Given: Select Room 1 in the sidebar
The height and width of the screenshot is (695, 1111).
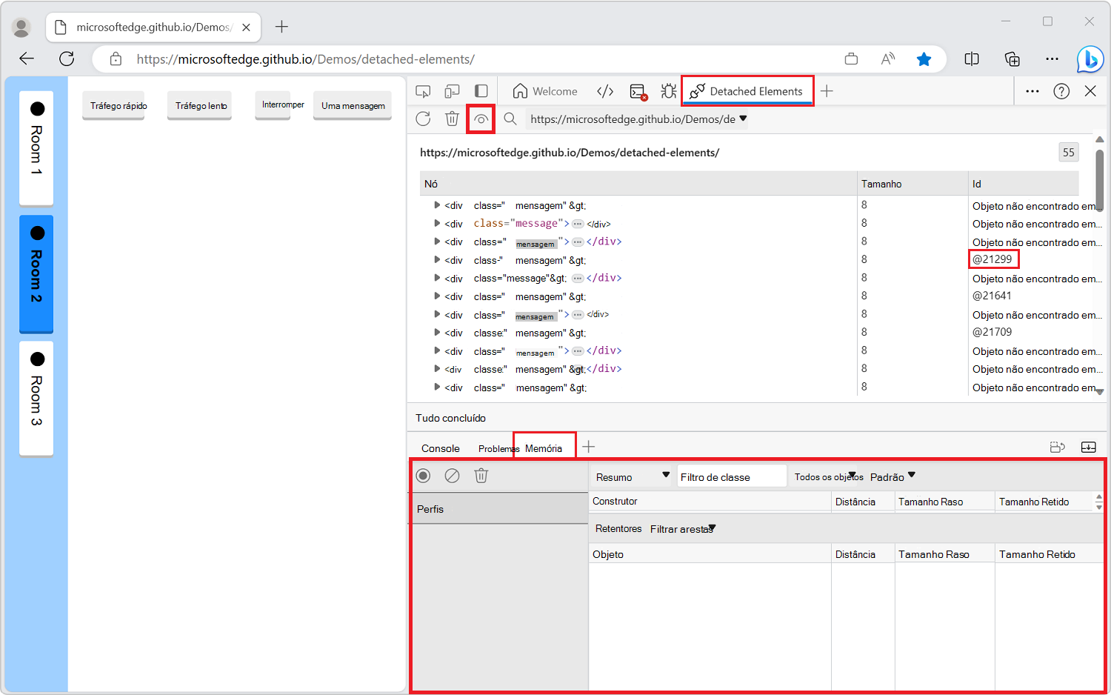Looking at the screenshot, I should pos(36,148).
